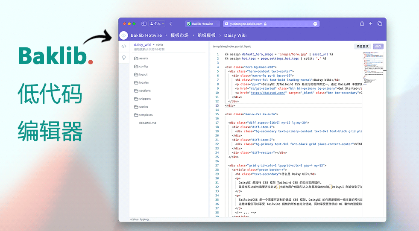The width and height of the screenshot is (419, 231).
Task: Click the https://daisyui.com/ link in code
Action: (268, 93)
